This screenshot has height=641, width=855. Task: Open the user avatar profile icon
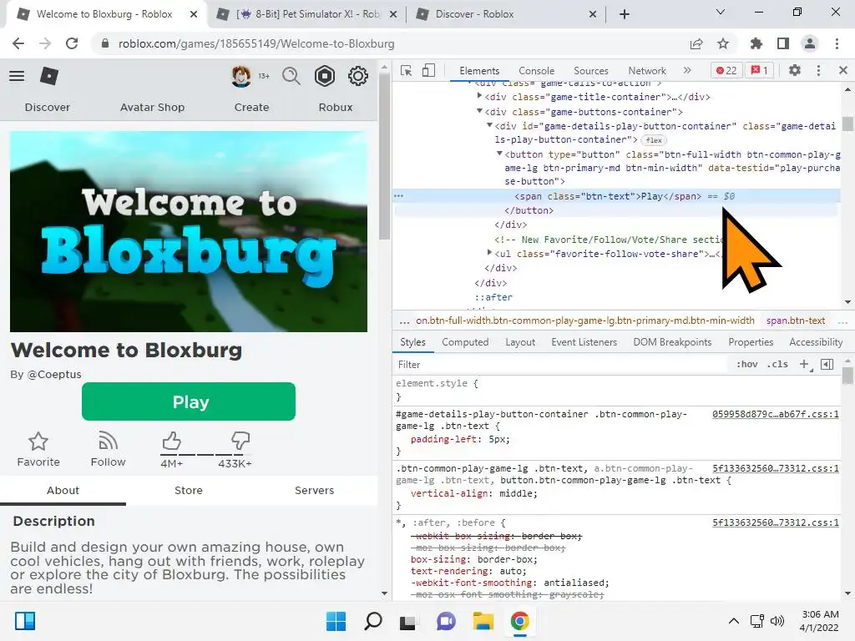241,76
